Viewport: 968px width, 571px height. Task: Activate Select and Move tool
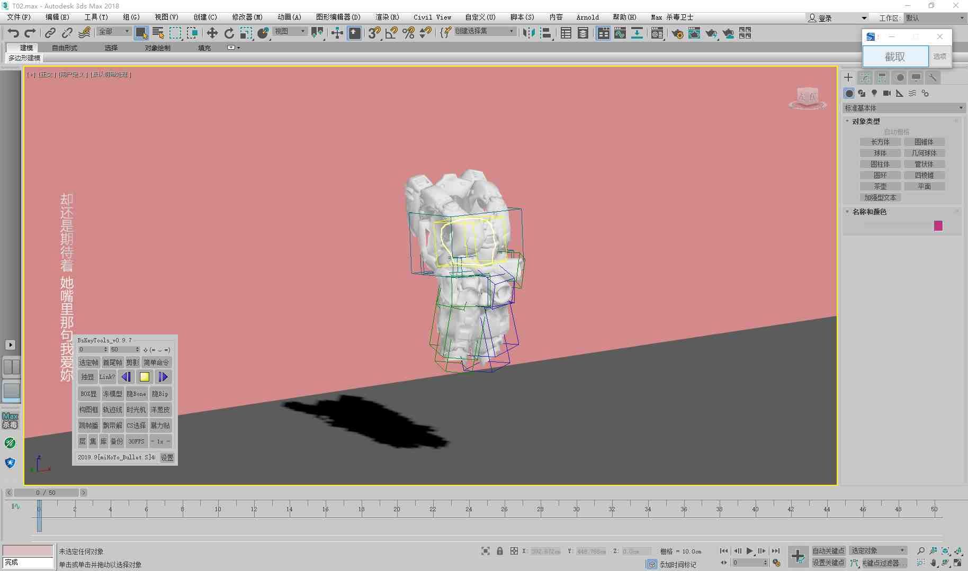coord(212,33)
